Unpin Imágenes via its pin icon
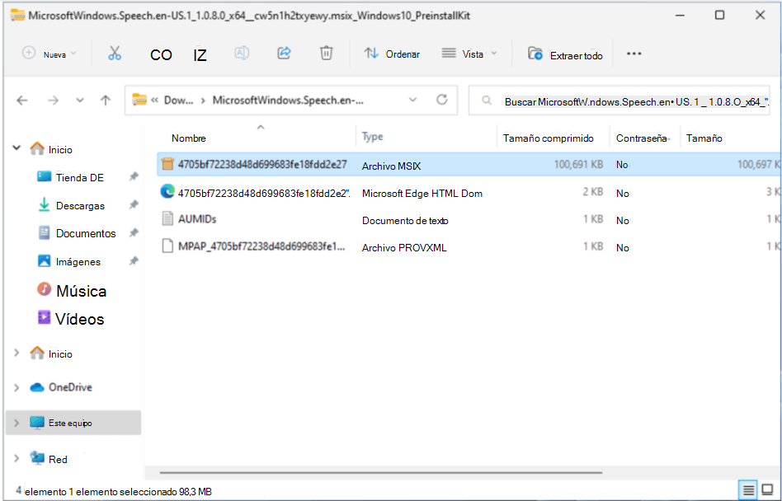The width and height of the screenshot is (782, 501). tap(134, 260)
